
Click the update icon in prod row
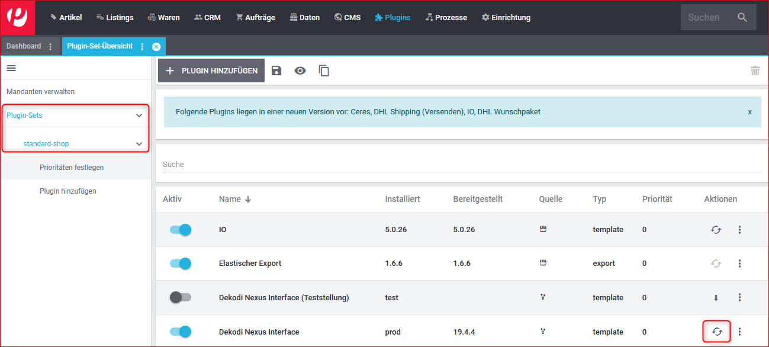coord(716,332)
